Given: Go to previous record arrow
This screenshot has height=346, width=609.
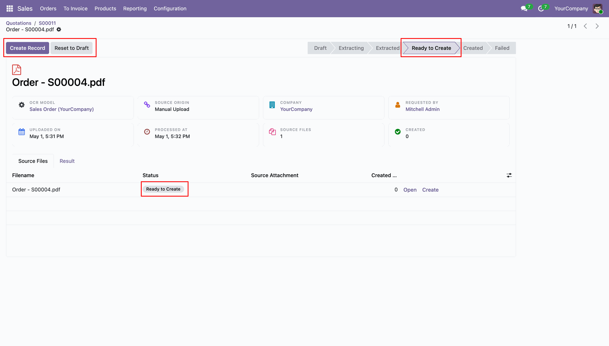Looking at the screenshot, I should tap(586, 26).
